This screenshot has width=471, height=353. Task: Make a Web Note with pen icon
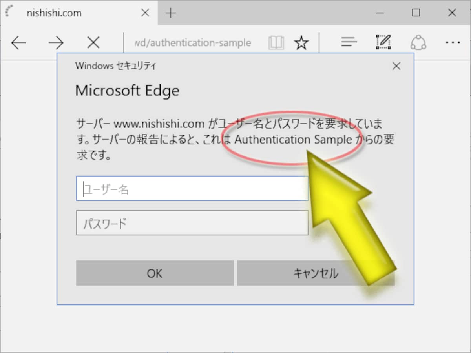pyautogui.click(x=383, y=42)
